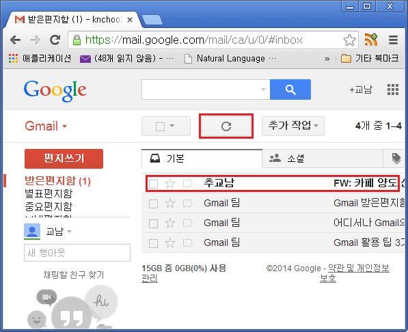408x332 pixels.
Task: Open 별표편지함 folder
Action: [49, 193]
